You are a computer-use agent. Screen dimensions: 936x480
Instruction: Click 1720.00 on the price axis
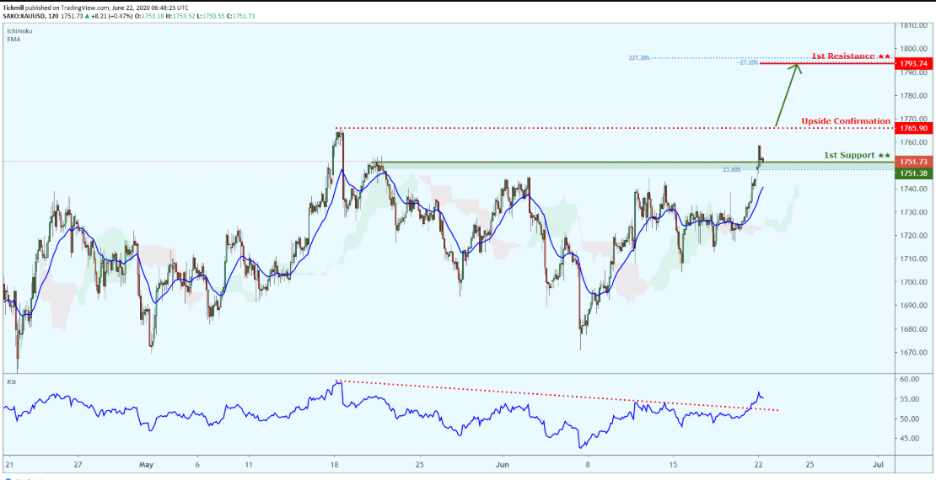coord(914,236)
